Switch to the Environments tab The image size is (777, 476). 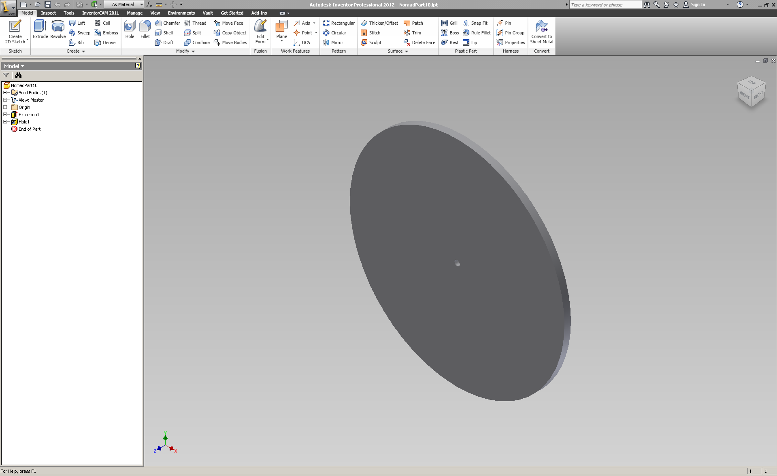(x=181, y=13)
